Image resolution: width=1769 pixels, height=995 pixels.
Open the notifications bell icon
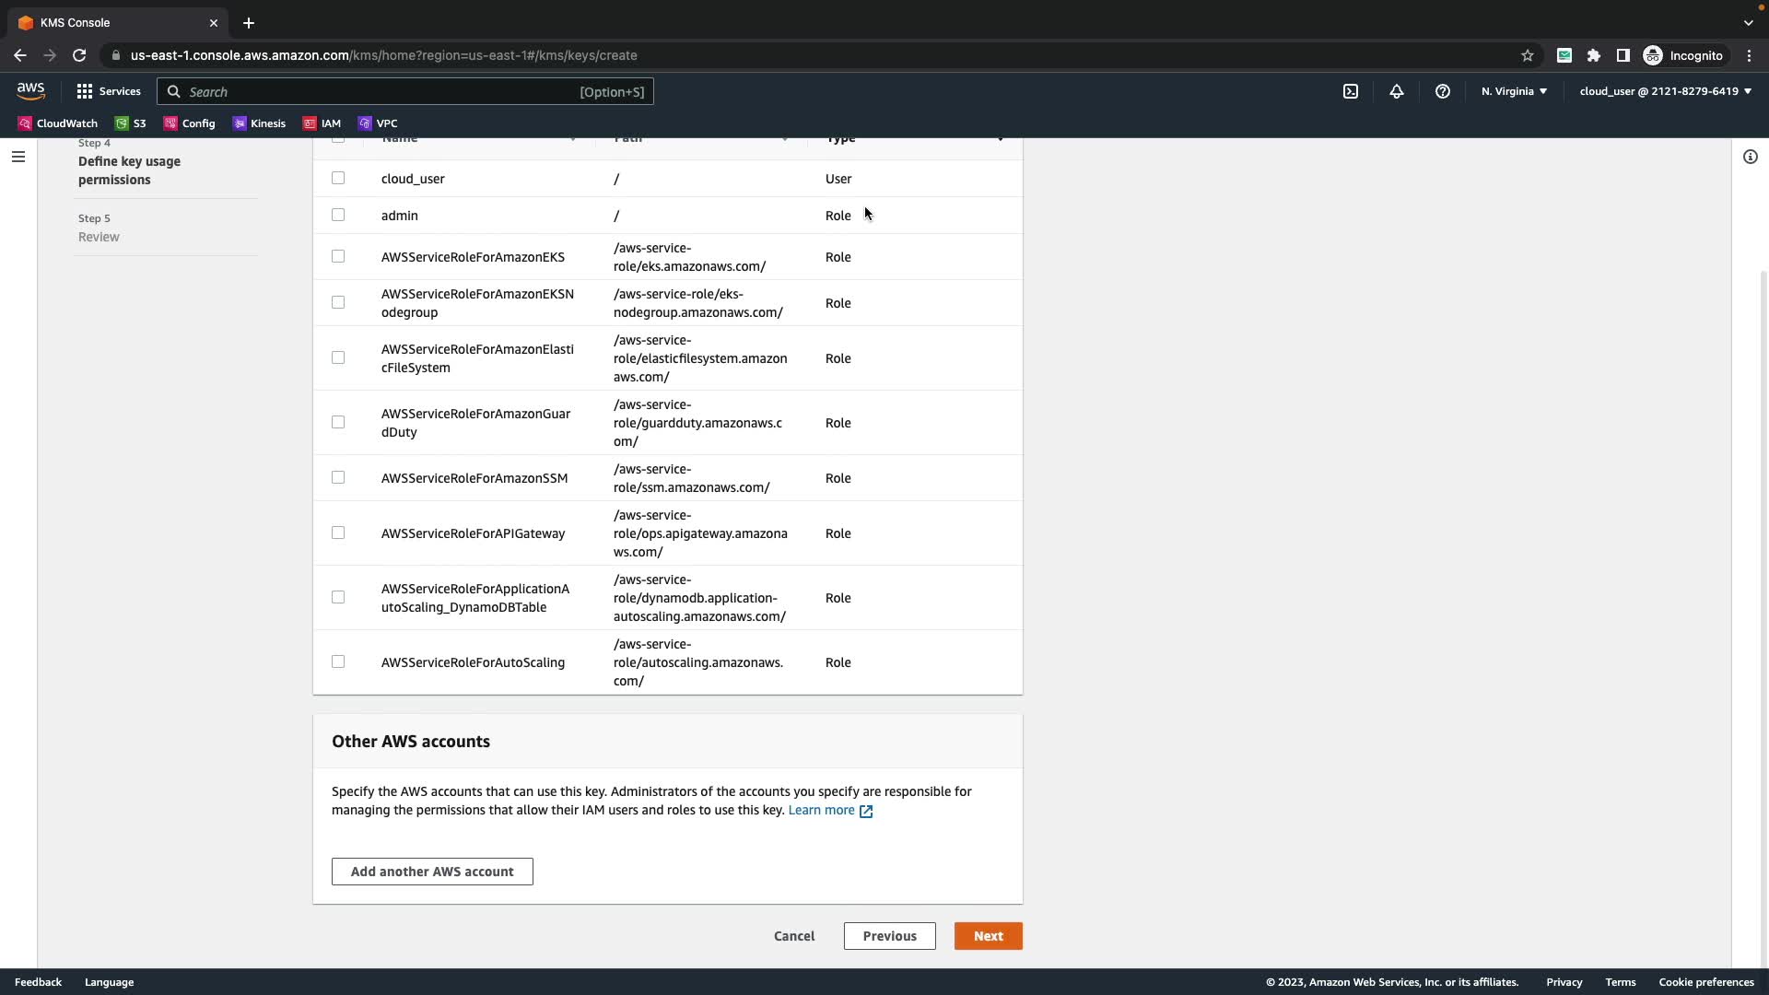click(1397, 91)
